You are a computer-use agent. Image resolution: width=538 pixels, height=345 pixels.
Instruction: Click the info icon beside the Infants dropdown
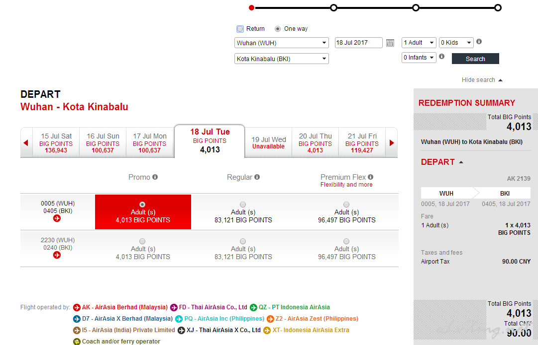coord(441,56)
